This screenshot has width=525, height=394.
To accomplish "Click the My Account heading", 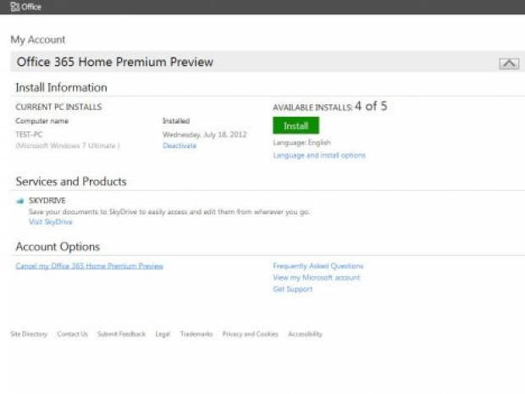I will (38, 40).
